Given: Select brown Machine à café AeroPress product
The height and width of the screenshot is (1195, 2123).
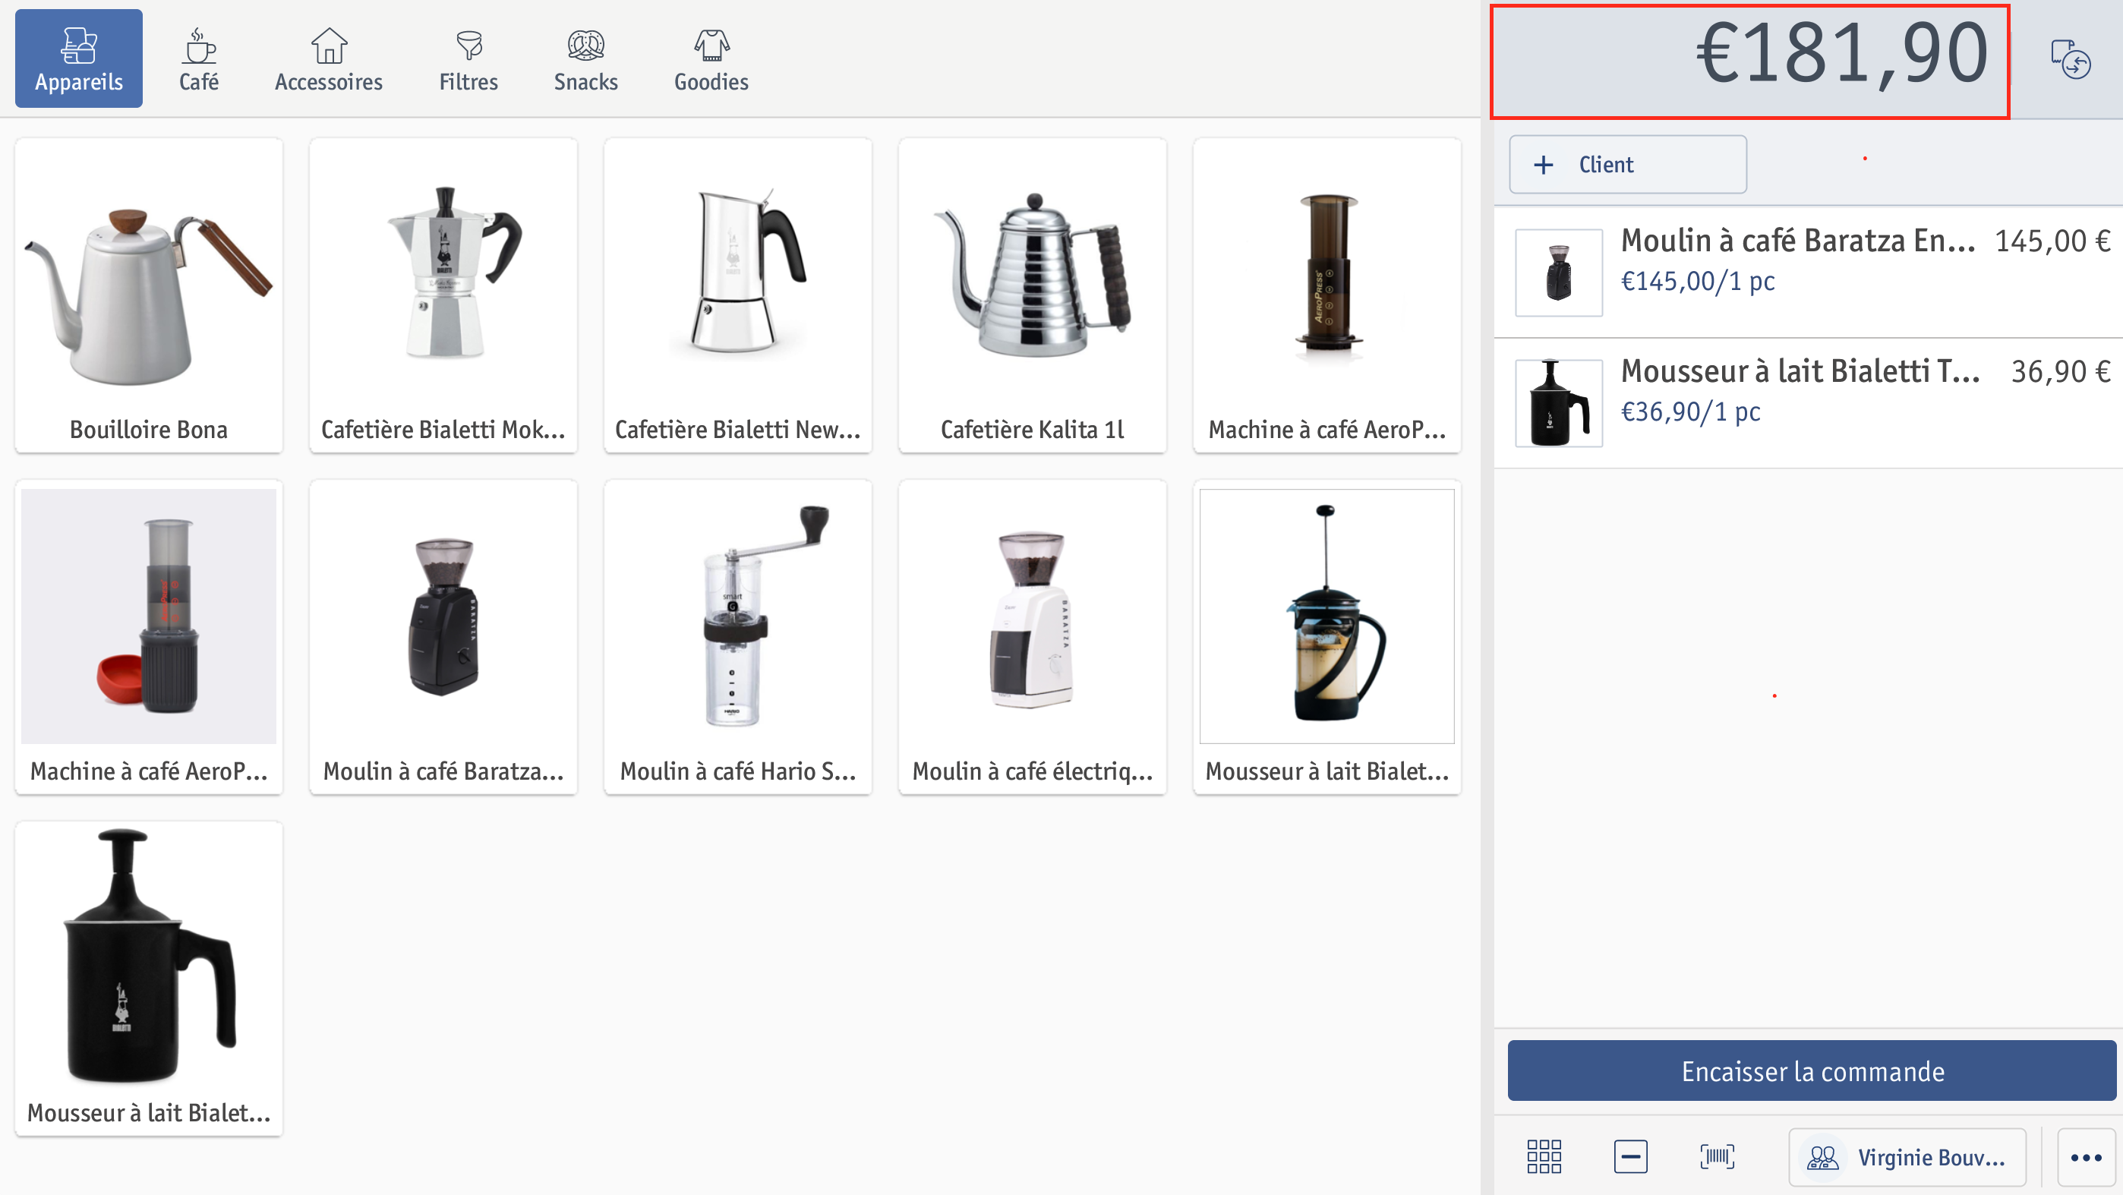Looking at the screenshot, I should [x=1327, y=295].
